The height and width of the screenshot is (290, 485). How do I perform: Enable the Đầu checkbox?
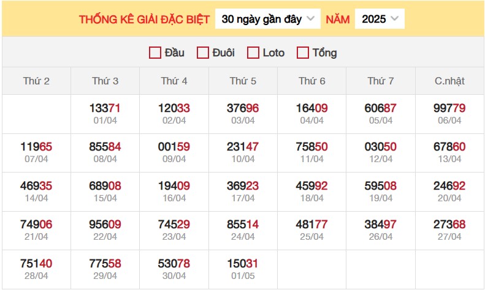(155, 53)
